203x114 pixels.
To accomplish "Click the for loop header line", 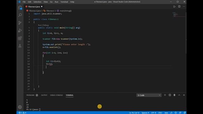I will click(55, 53).
